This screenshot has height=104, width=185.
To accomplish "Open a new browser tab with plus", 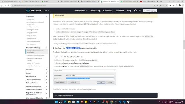I will [x=161, y=2].
